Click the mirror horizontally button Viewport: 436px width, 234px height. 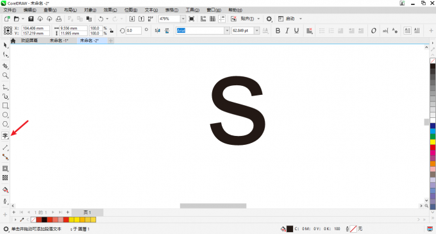tap(158, 31)
